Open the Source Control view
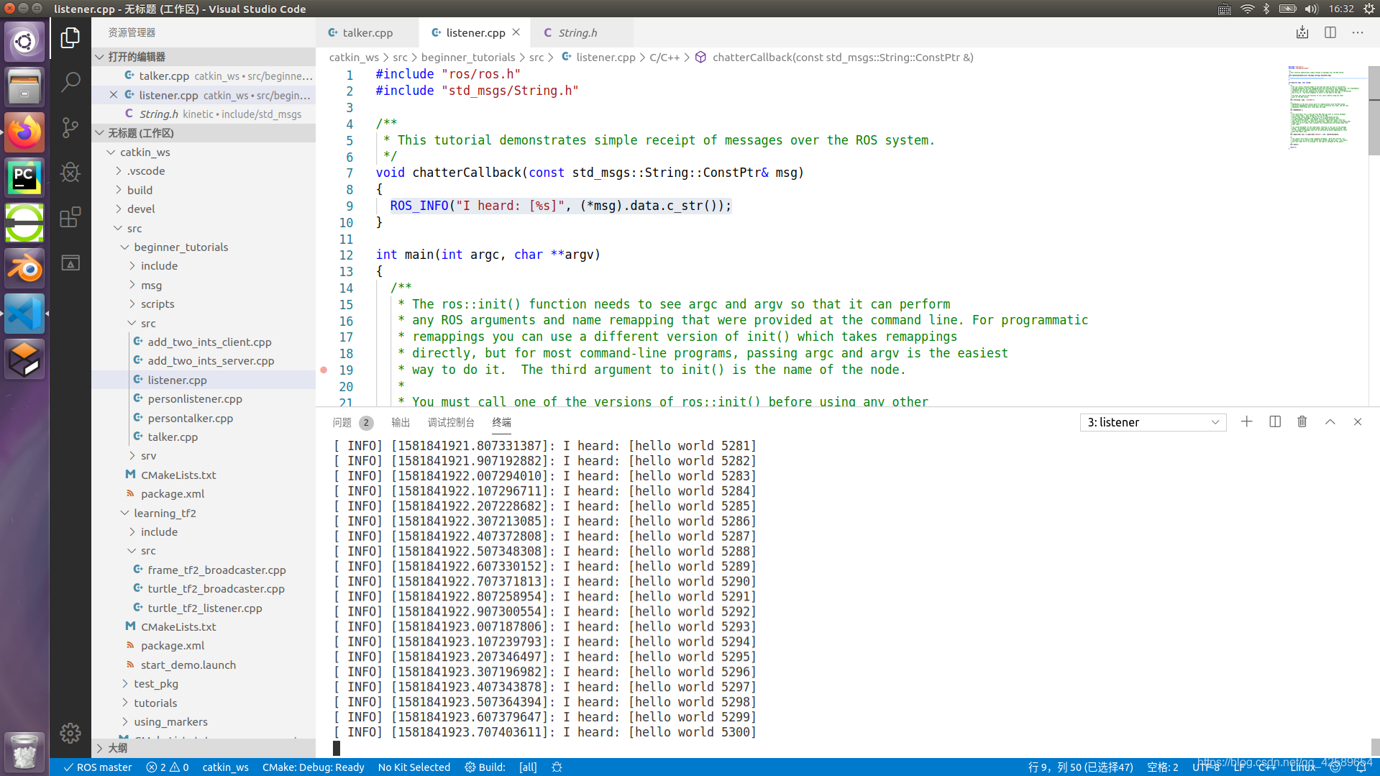This screenshot has width=1380, height=776. (x=70, y=127)
